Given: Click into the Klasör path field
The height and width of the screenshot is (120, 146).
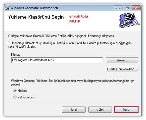Looking at the screenshot, I should point(57,60).
